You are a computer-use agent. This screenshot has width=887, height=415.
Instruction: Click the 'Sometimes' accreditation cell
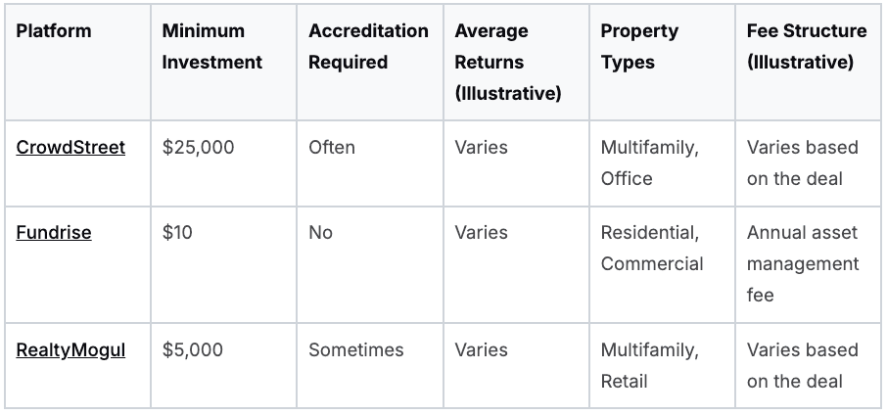coord(355,350)
